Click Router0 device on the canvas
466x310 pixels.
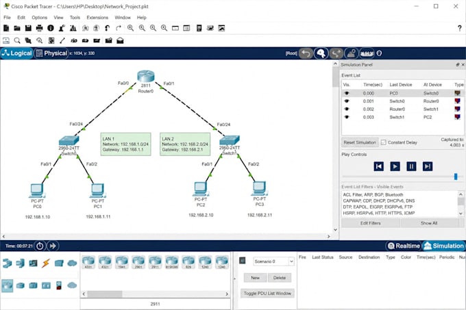click(x=145, y=76)
